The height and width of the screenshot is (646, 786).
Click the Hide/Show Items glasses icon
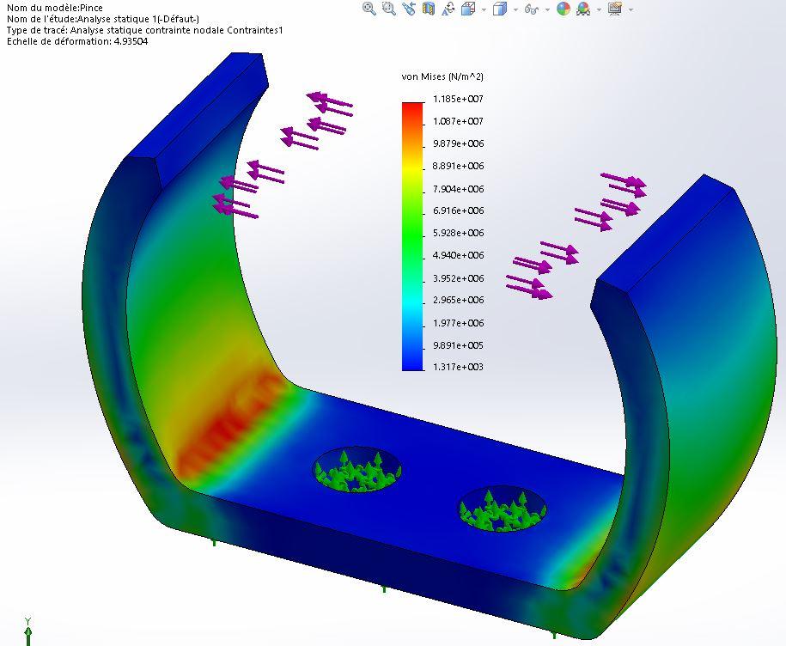click(532, 9)
